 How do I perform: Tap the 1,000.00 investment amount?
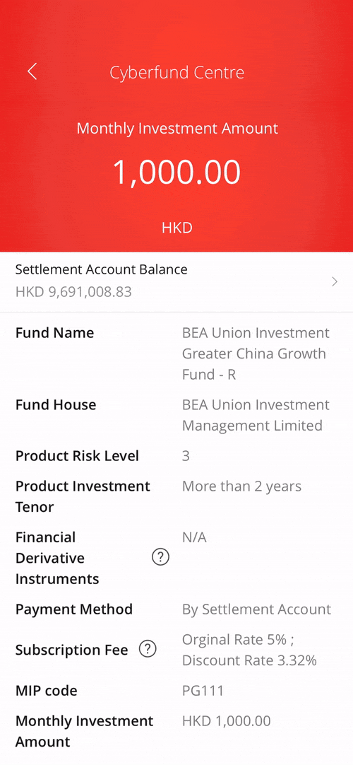point(176,173)
